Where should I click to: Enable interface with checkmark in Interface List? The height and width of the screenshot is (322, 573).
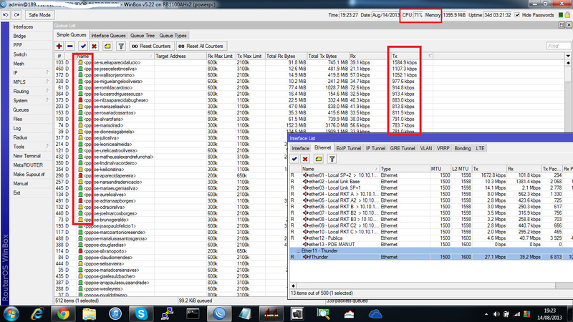tap(294, 159)
